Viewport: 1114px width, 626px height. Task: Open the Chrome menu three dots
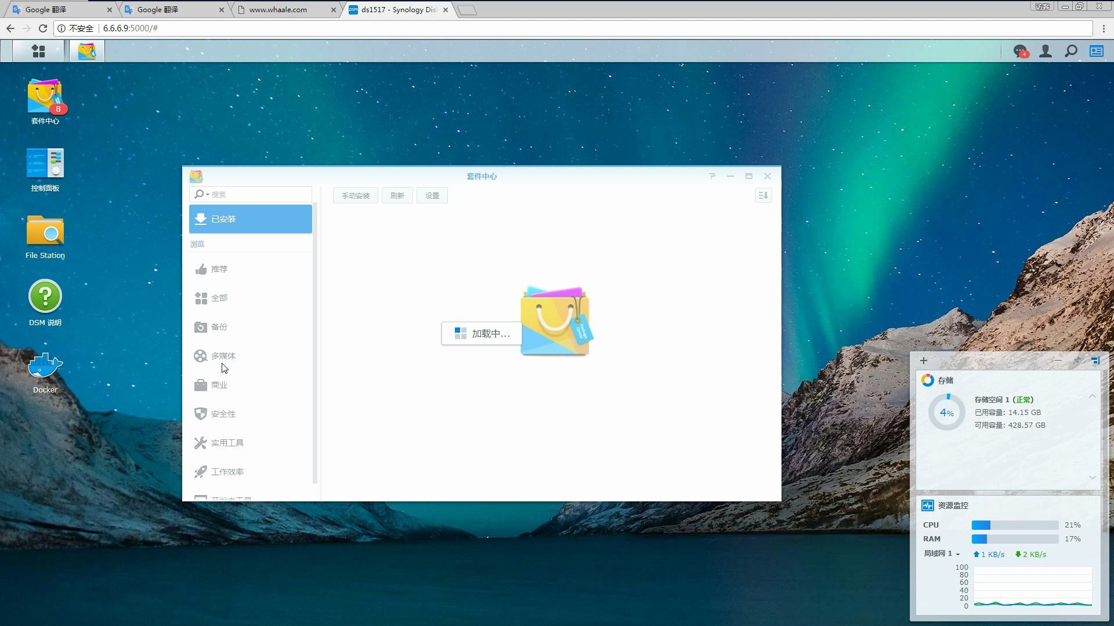click(1104, 28)
